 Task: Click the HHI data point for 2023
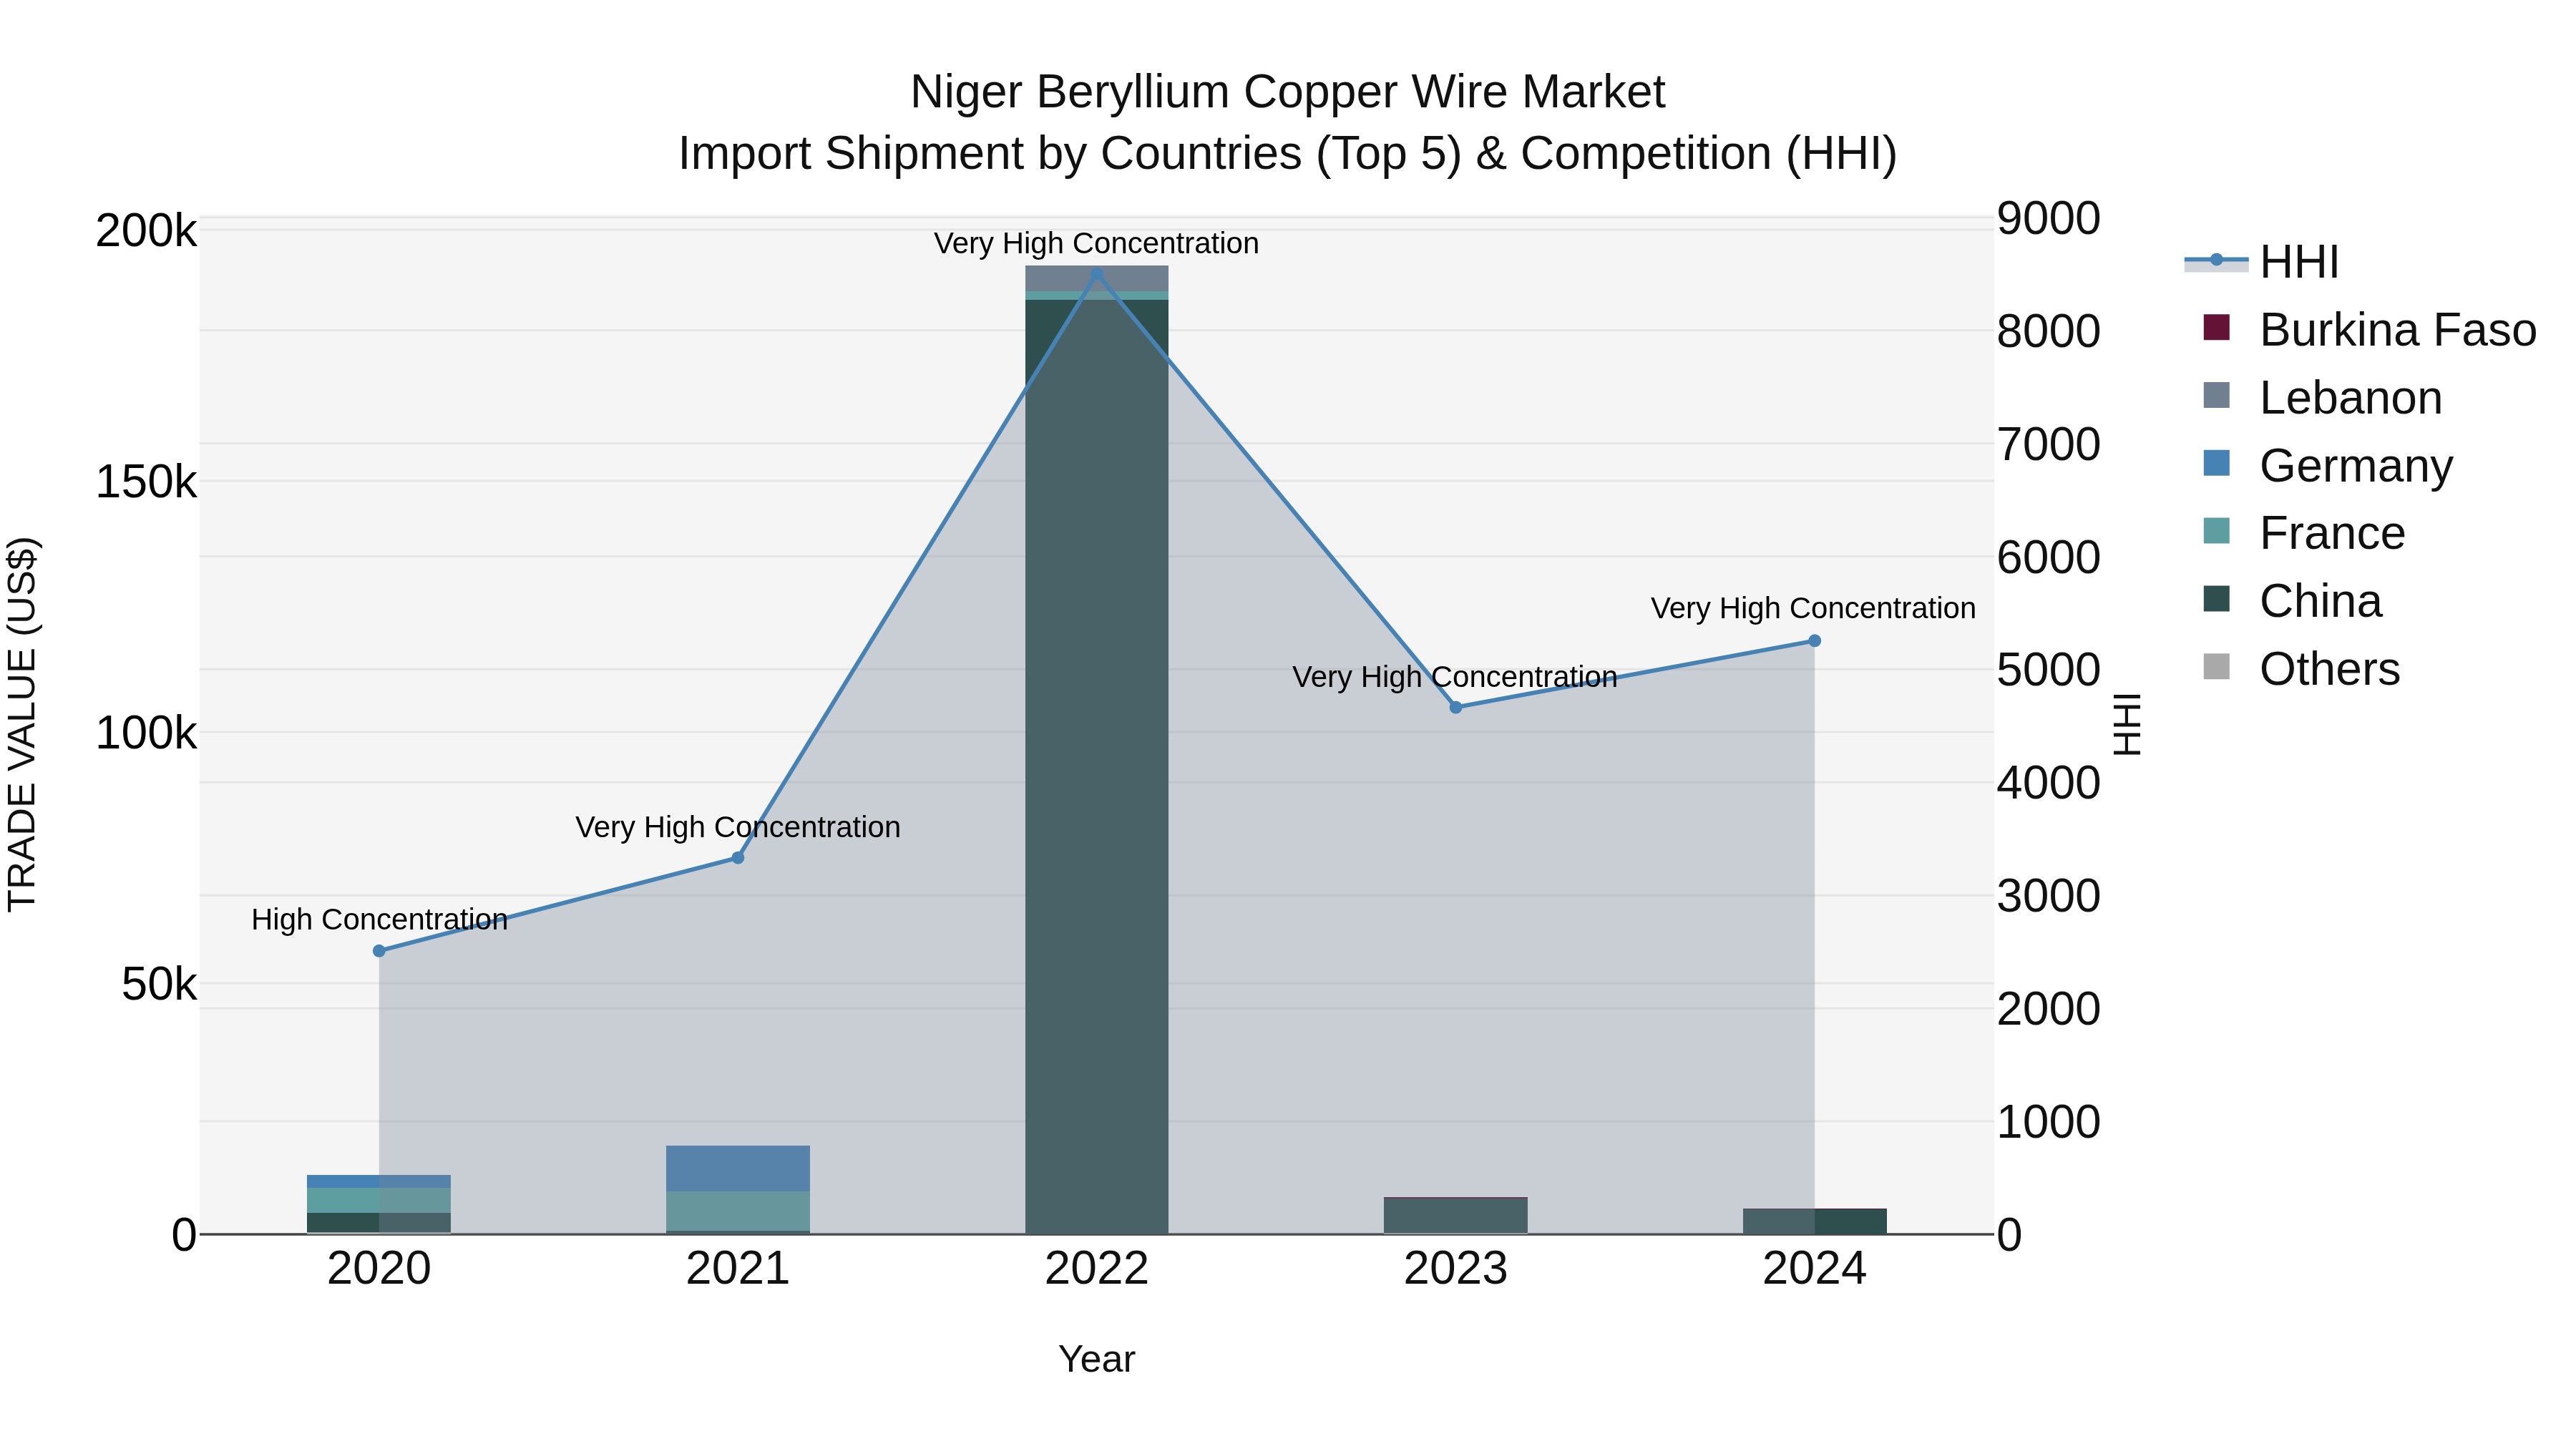pos(1456,707)
